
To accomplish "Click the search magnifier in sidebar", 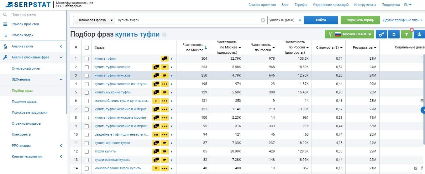I will (5, 14).
